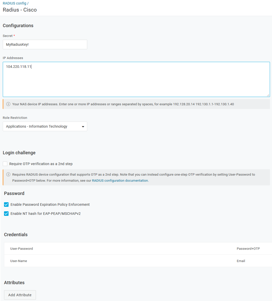272x301 pixels.
Task: Click the resize handle of IP Addresses textarea
Action: click(x=268, y=95)
